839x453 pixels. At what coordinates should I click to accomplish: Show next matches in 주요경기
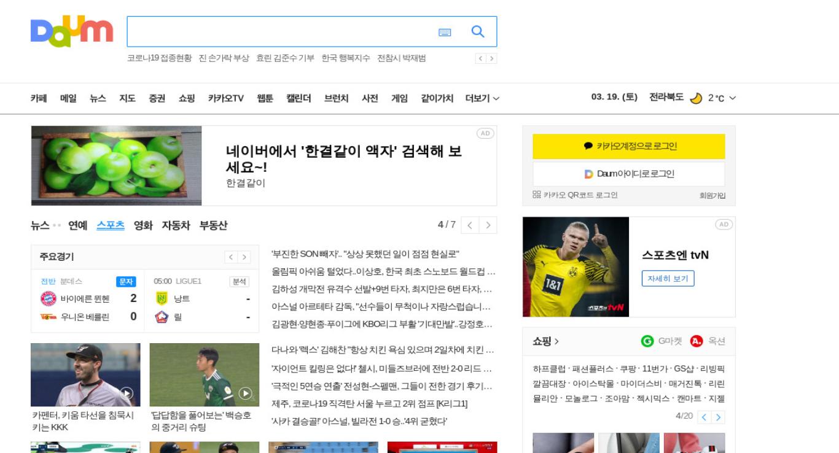[244, 257]
